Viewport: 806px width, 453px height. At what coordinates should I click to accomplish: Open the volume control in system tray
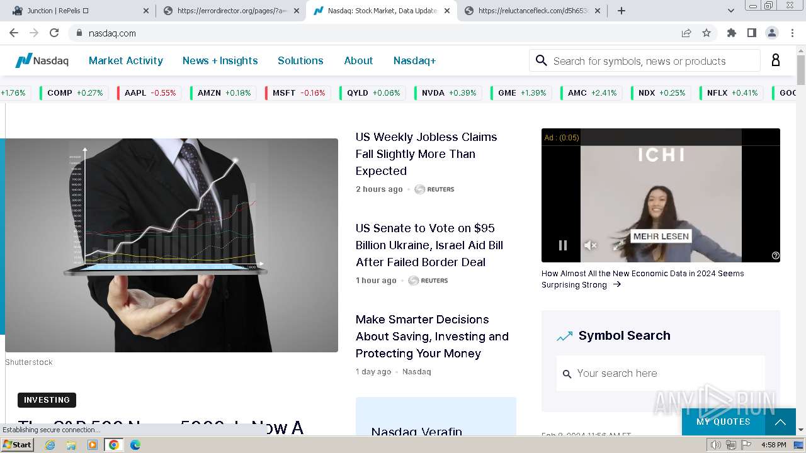pos(716,445)
